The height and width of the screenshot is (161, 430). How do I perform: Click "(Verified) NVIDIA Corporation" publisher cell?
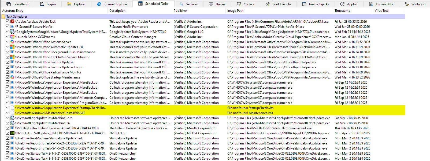click(x=194, y=133)
